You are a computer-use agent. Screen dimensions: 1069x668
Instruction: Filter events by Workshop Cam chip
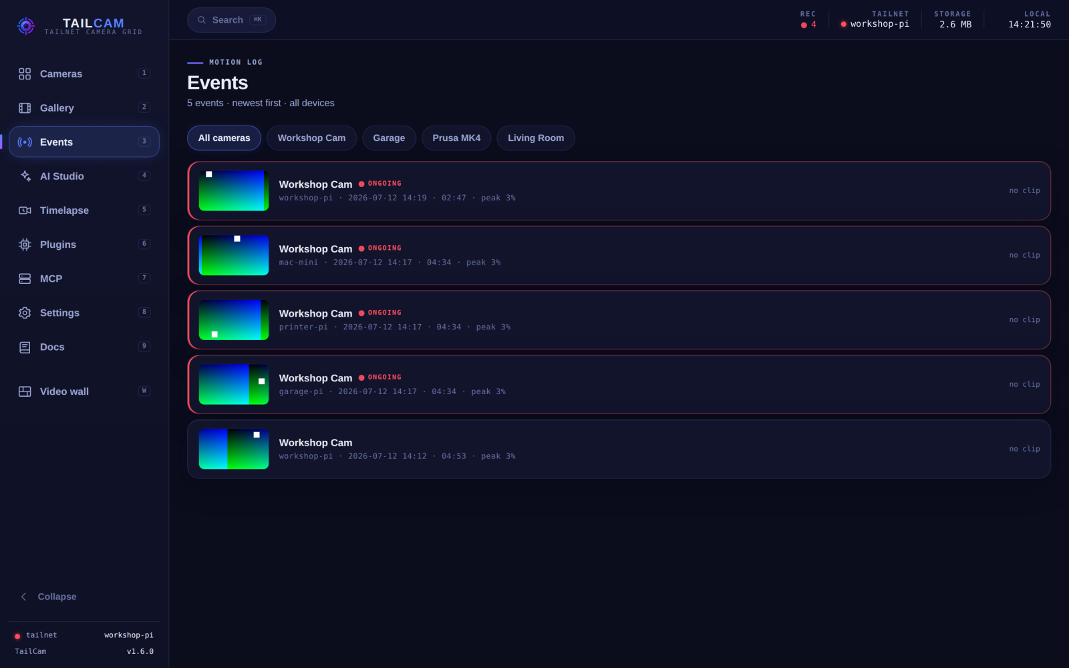[x=311, y=138]
